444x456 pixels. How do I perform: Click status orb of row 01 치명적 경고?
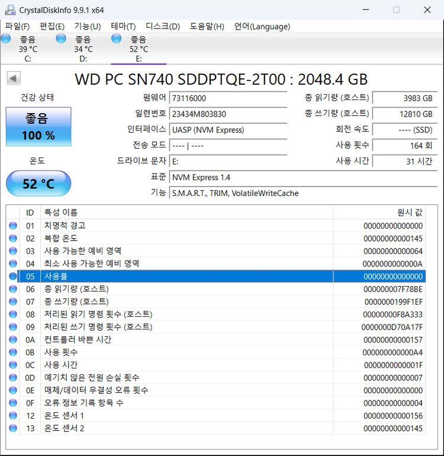13,226
